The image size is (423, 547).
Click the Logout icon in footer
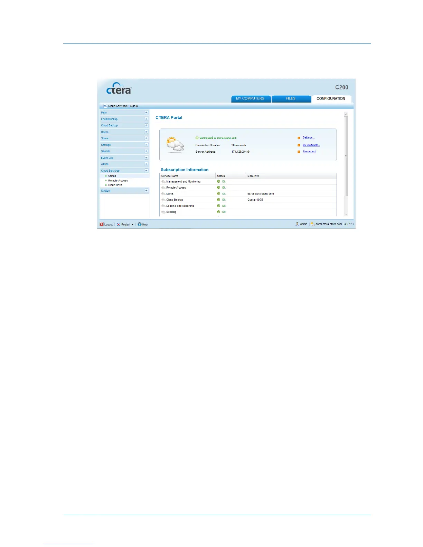(102, 224)
